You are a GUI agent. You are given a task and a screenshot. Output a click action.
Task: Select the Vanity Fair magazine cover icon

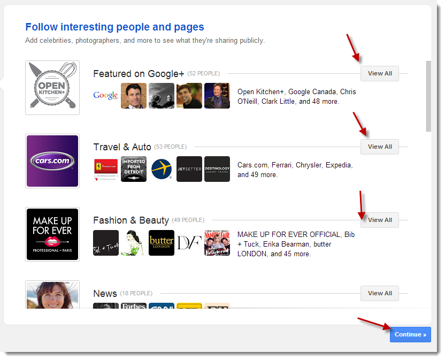point(217,243)
